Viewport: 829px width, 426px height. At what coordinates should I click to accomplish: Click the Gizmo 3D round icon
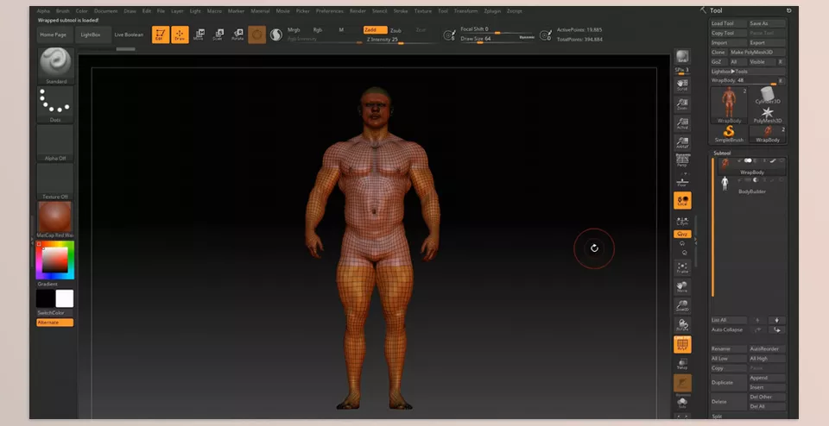[x=257, y=34]
